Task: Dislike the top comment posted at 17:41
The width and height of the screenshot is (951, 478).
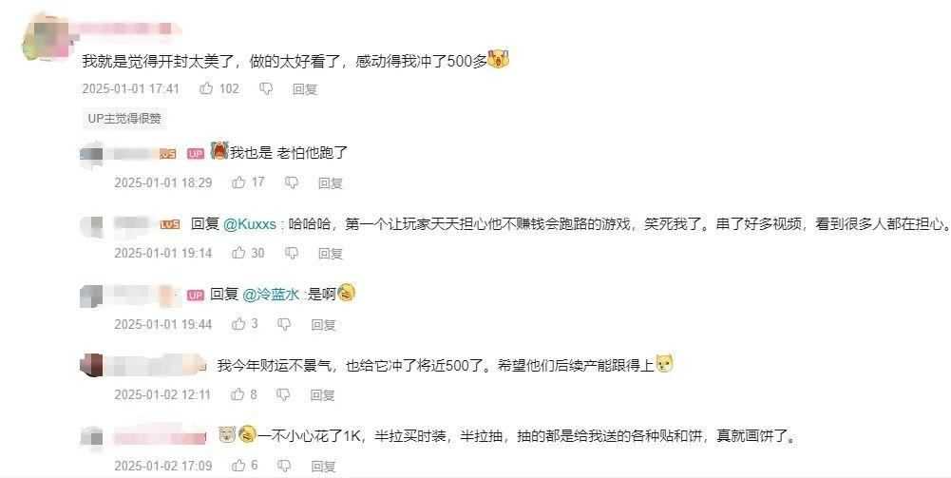Action: [x=266, y=89]
